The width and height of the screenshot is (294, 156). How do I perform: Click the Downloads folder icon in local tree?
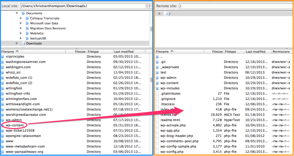tap(23, 44)
